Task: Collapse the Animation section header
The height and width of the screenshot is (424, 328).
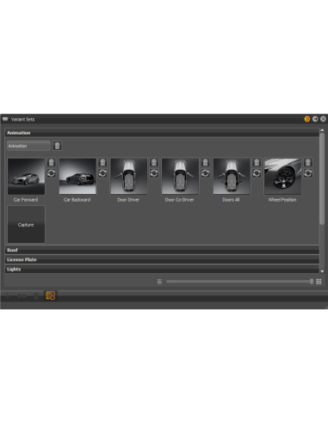Action: (x=162, y=133)
